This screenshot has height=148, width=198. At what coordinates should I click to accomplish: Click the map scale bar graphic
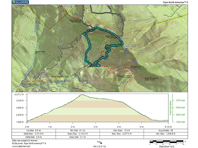[166, 142]
